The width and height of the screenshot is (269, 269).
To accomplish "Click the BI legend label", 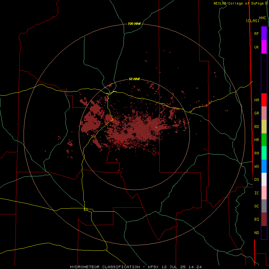I will (x=256, y=219).
